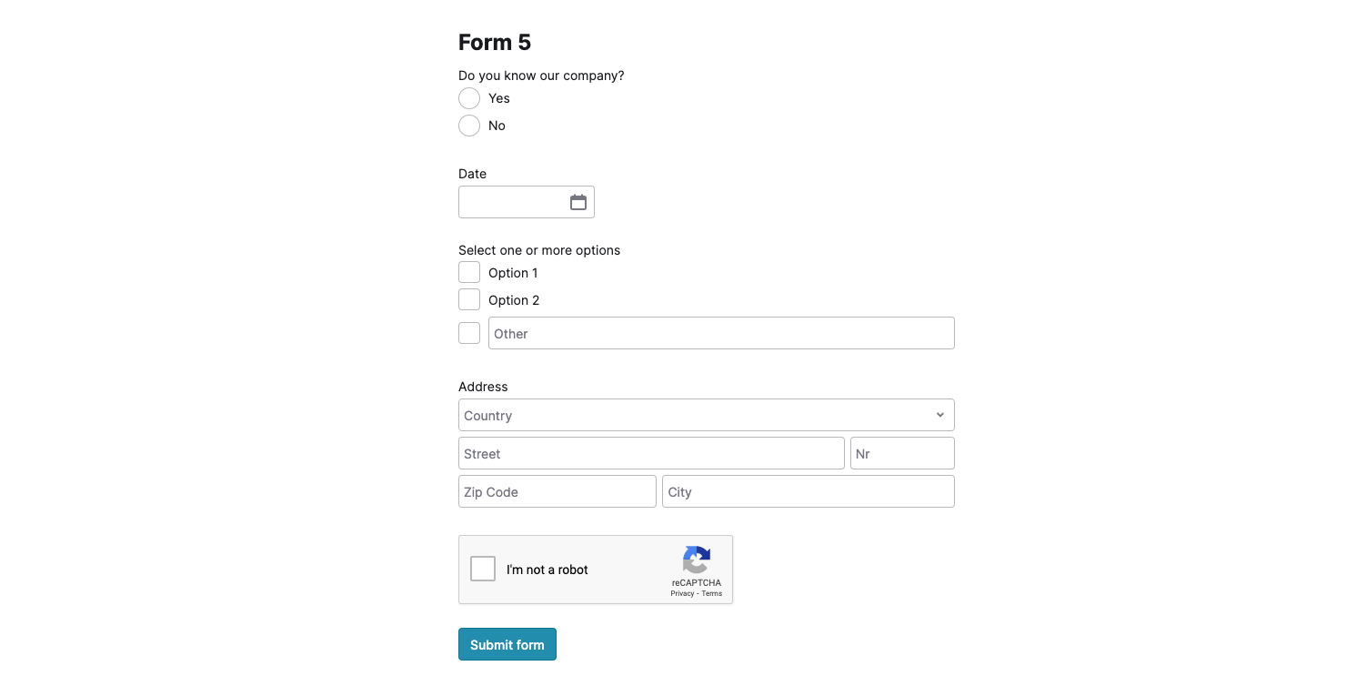Click the reCAPTCHA logo icon
This screenshot has width=1366, height=686.
click(x=697, y=560)
